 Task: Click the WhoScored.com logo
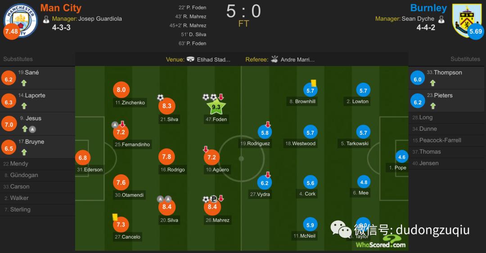click(x=380, y=244)
